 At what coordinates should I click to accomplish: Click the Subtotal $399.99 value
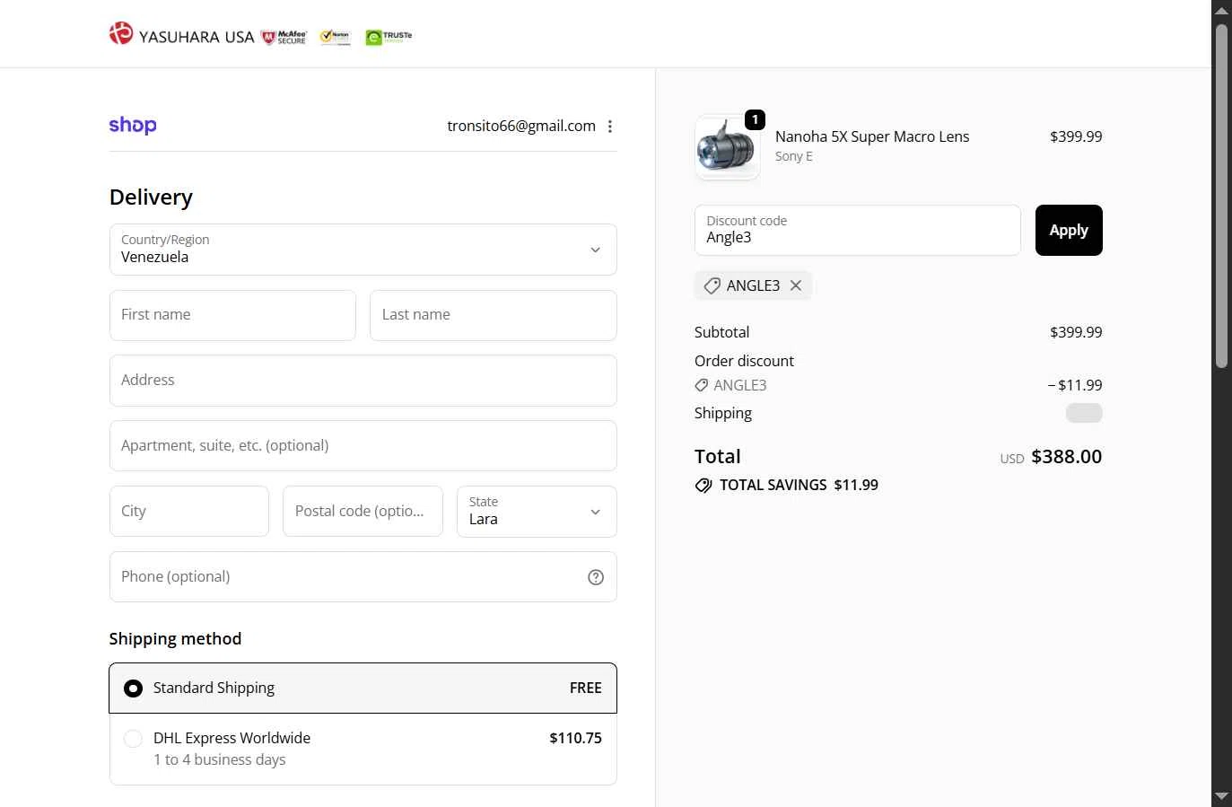point(1076,332)
